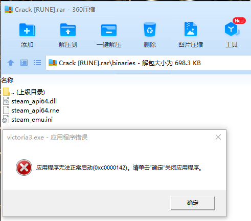Open the .. (上级目录) parent folder
This screenshot has width=251, height=221.
(24, 92)
